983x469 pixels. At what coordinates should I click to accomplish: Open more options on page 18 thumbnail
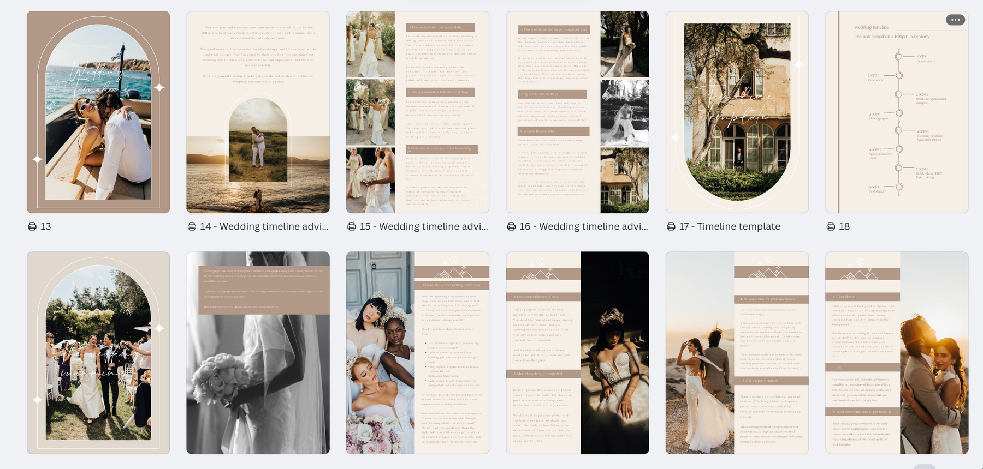click(x=955, y=20)
